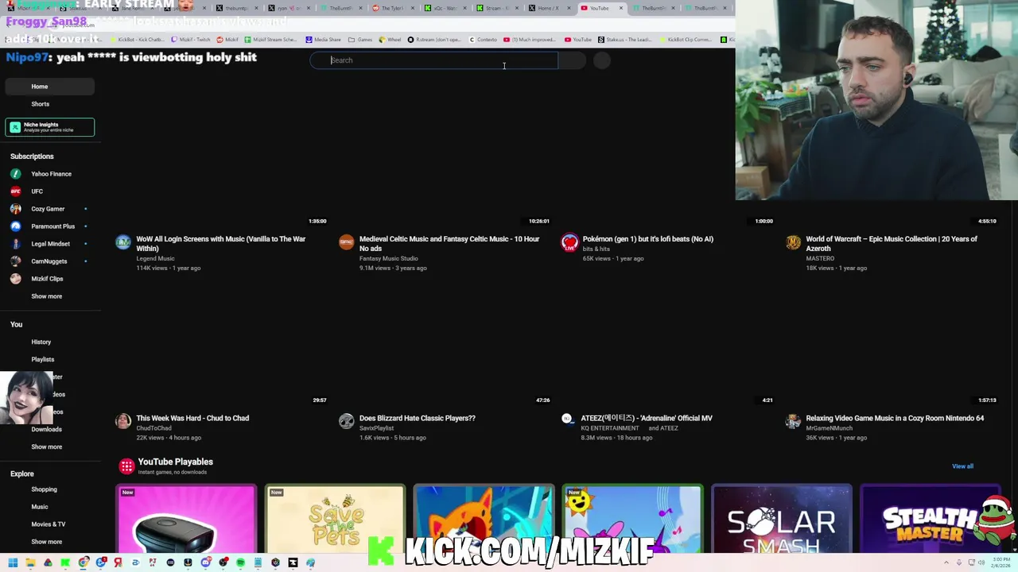Open Spotify from the taskbar

(x=240, y=562)
